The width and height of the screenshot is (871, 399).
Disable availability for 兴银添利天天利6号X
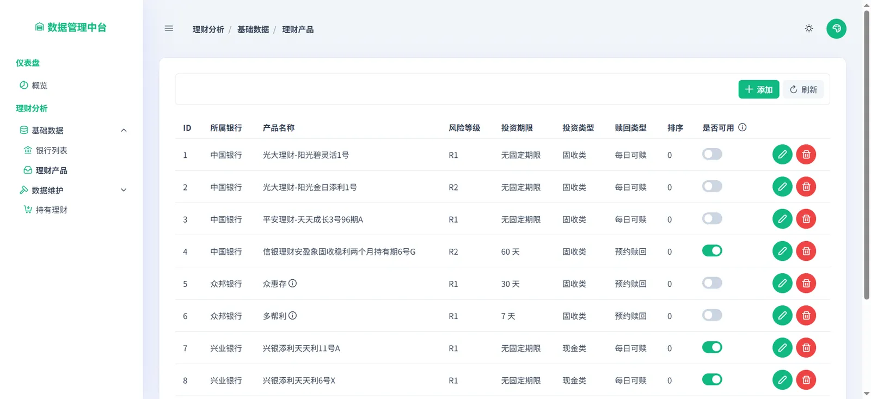pos(712,379)
